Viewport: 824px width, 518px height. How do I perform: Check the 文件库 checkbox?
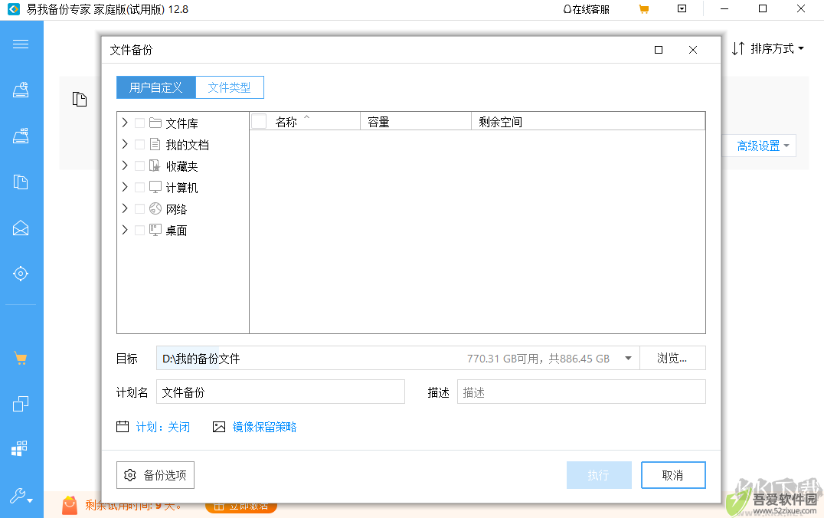[x=140, y=123]
